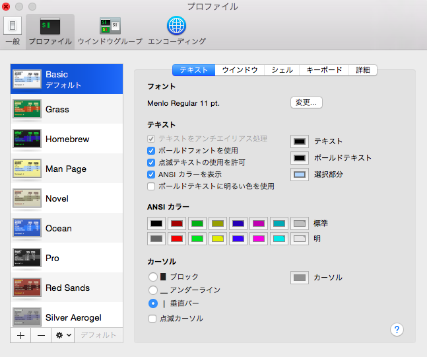
Task: Select the Basic profile thumbnail
Action: [27, 79]
